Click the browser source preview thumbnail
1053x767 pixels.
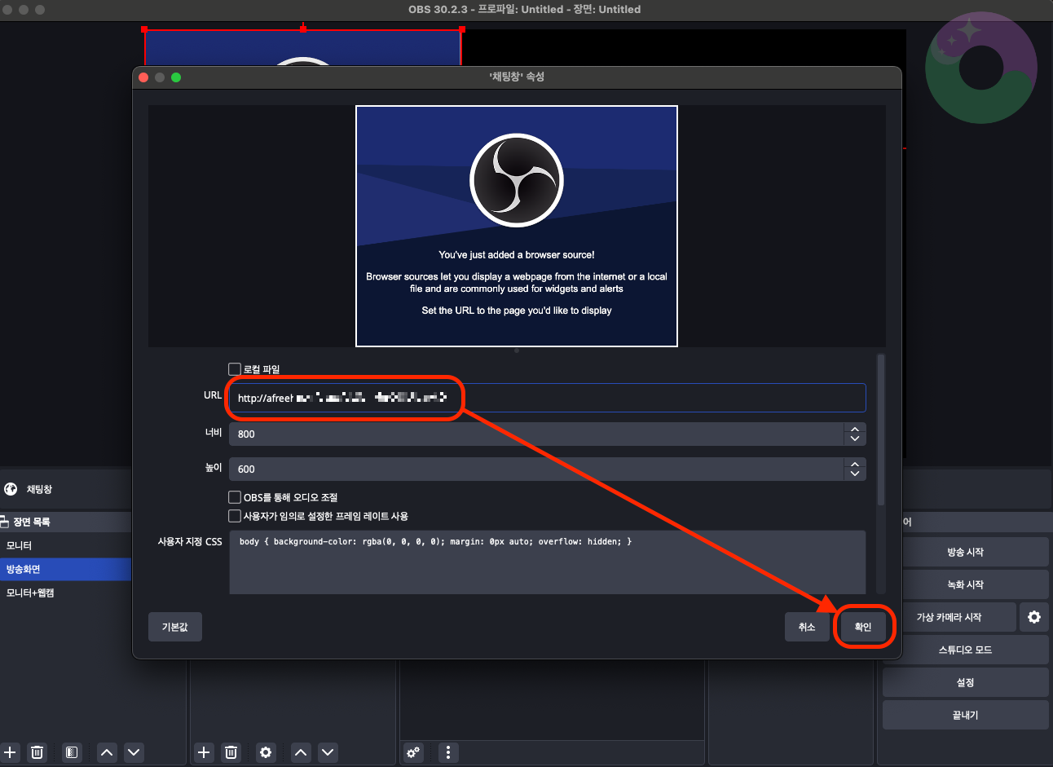click(x=517, y=226)
